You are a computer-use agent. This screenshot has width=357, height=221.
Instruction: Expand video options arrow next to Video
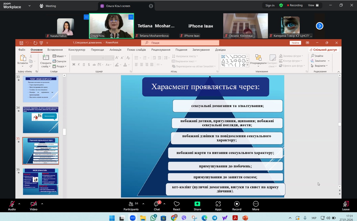click(42, 204)
